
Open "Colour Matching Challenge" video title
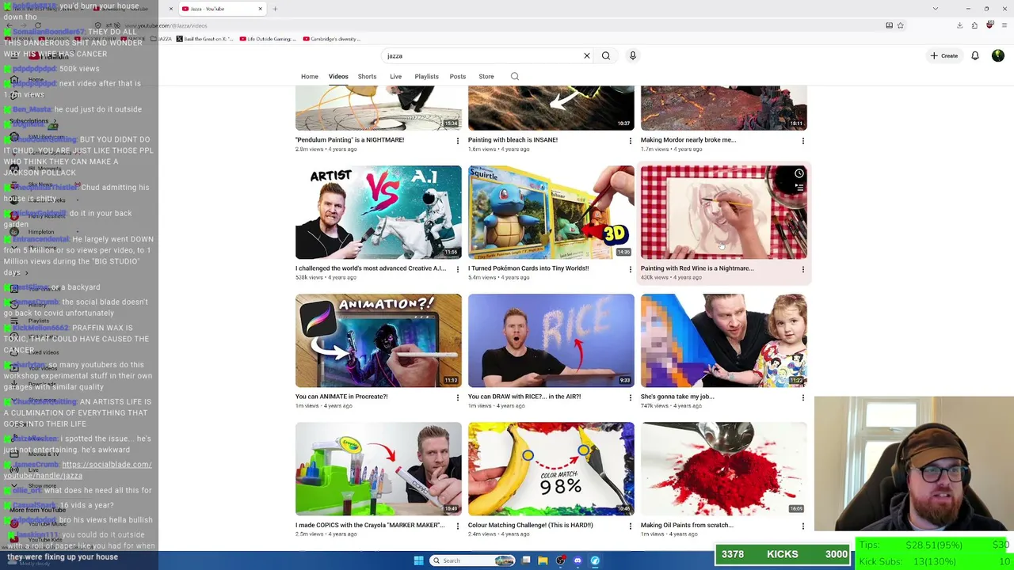530,525
